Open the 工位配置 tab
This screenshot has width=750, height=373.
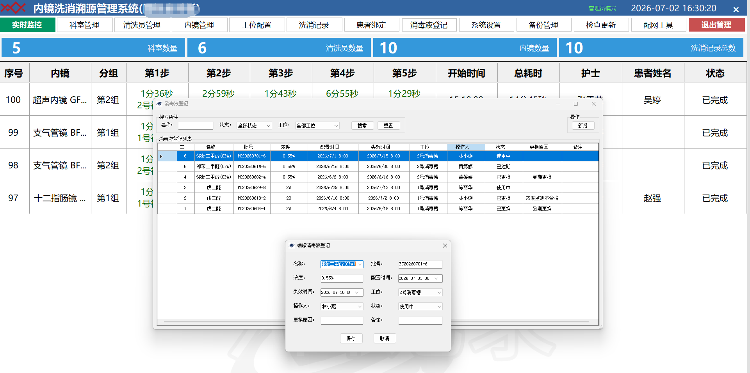coord(257,25)
